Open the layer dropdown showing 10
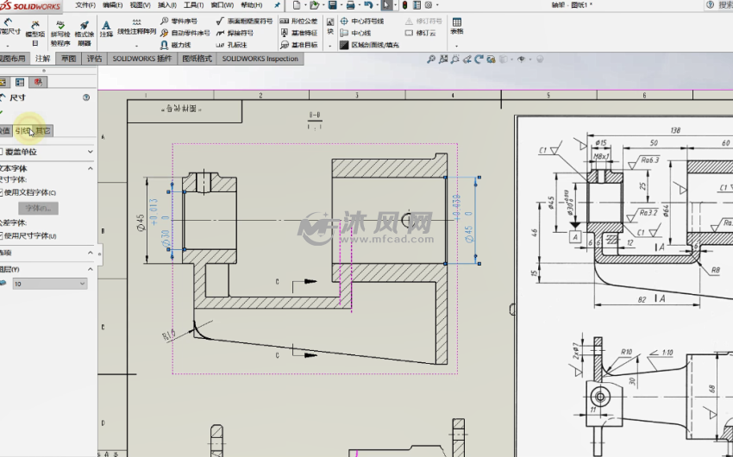Image resolution: width=733 pixels, height=457 pixels. coord(49,284)
